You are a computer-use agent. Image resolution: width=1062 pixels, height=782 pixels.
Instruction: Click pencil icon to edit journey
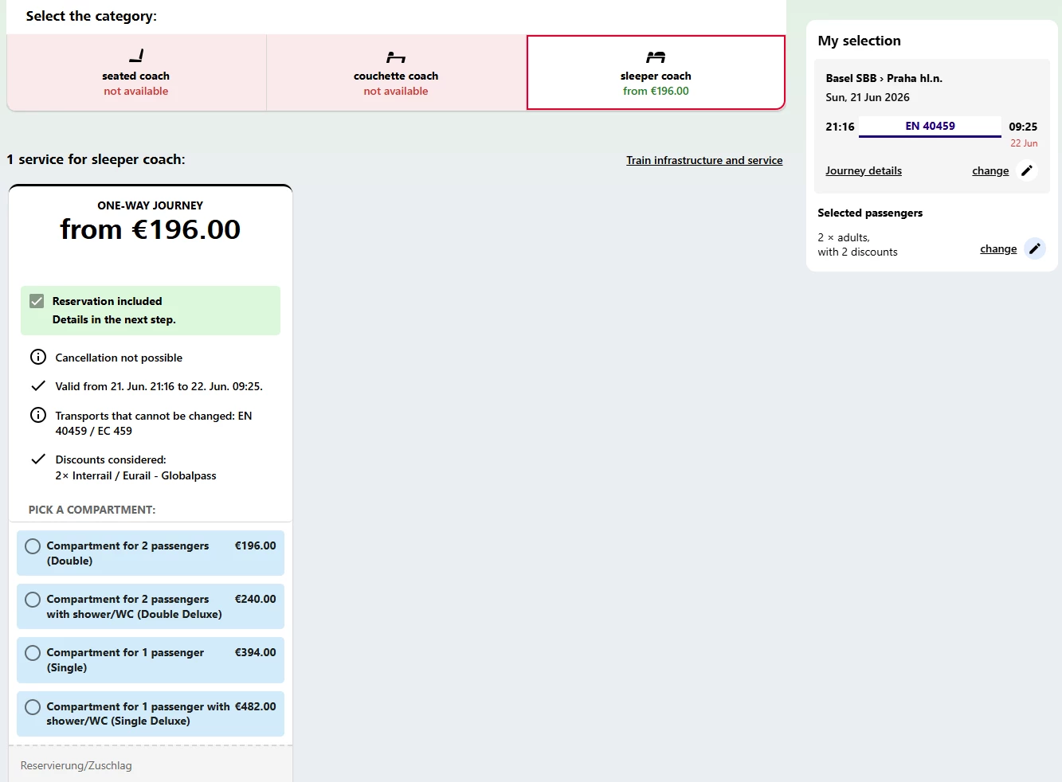(1027, 170)
